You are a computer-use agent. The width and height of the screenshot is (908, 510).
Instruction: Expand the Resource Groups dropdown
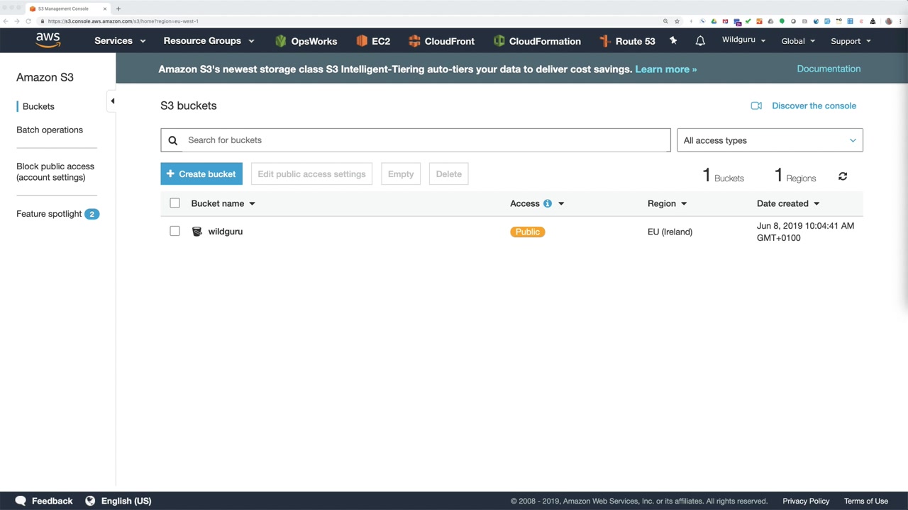(x=209, y=41)
